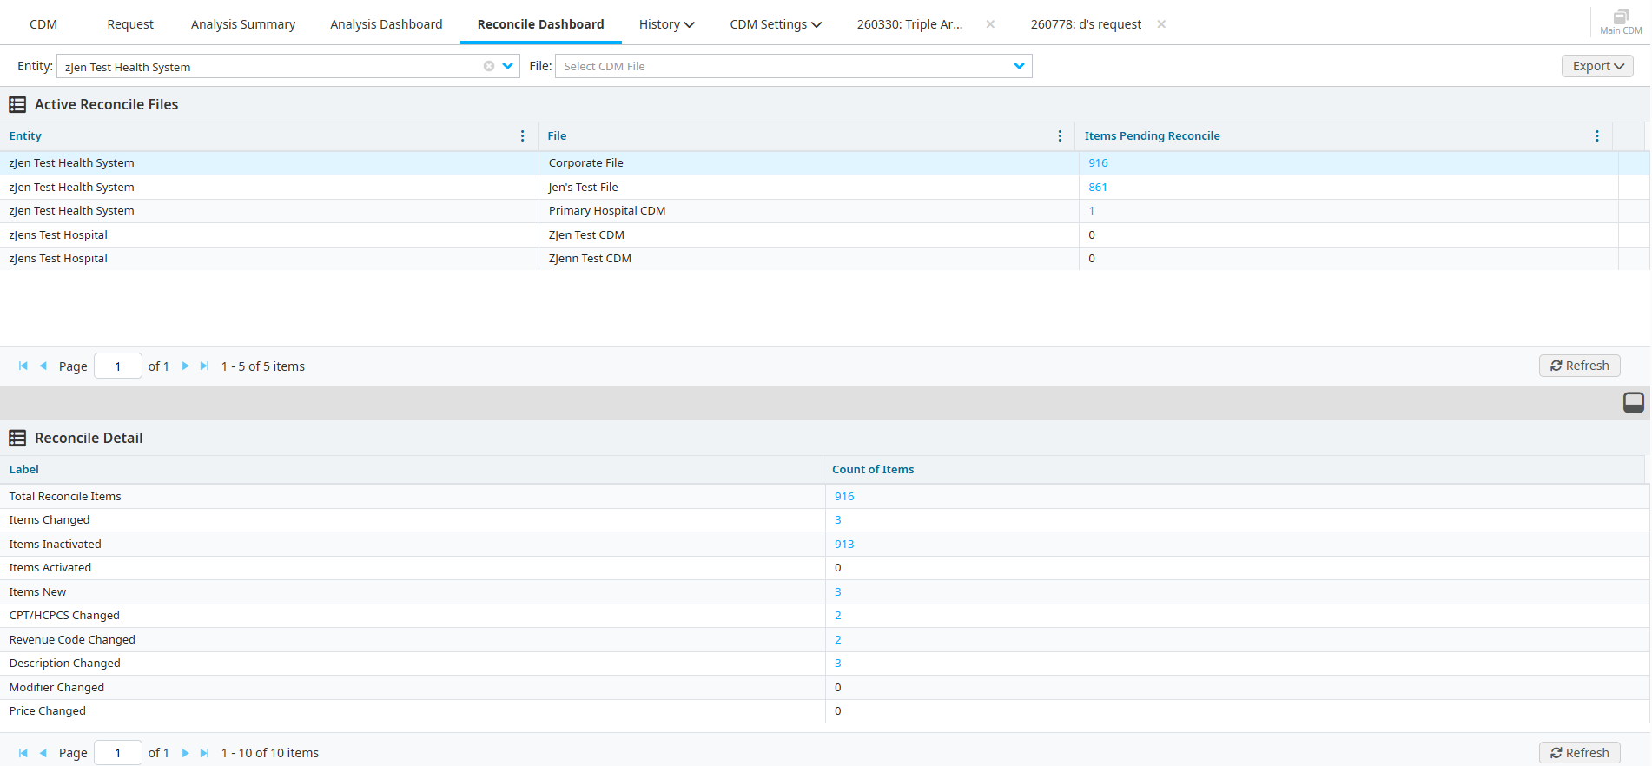
Task: Open the Select CDM File dropdown
Action: 1019,66
